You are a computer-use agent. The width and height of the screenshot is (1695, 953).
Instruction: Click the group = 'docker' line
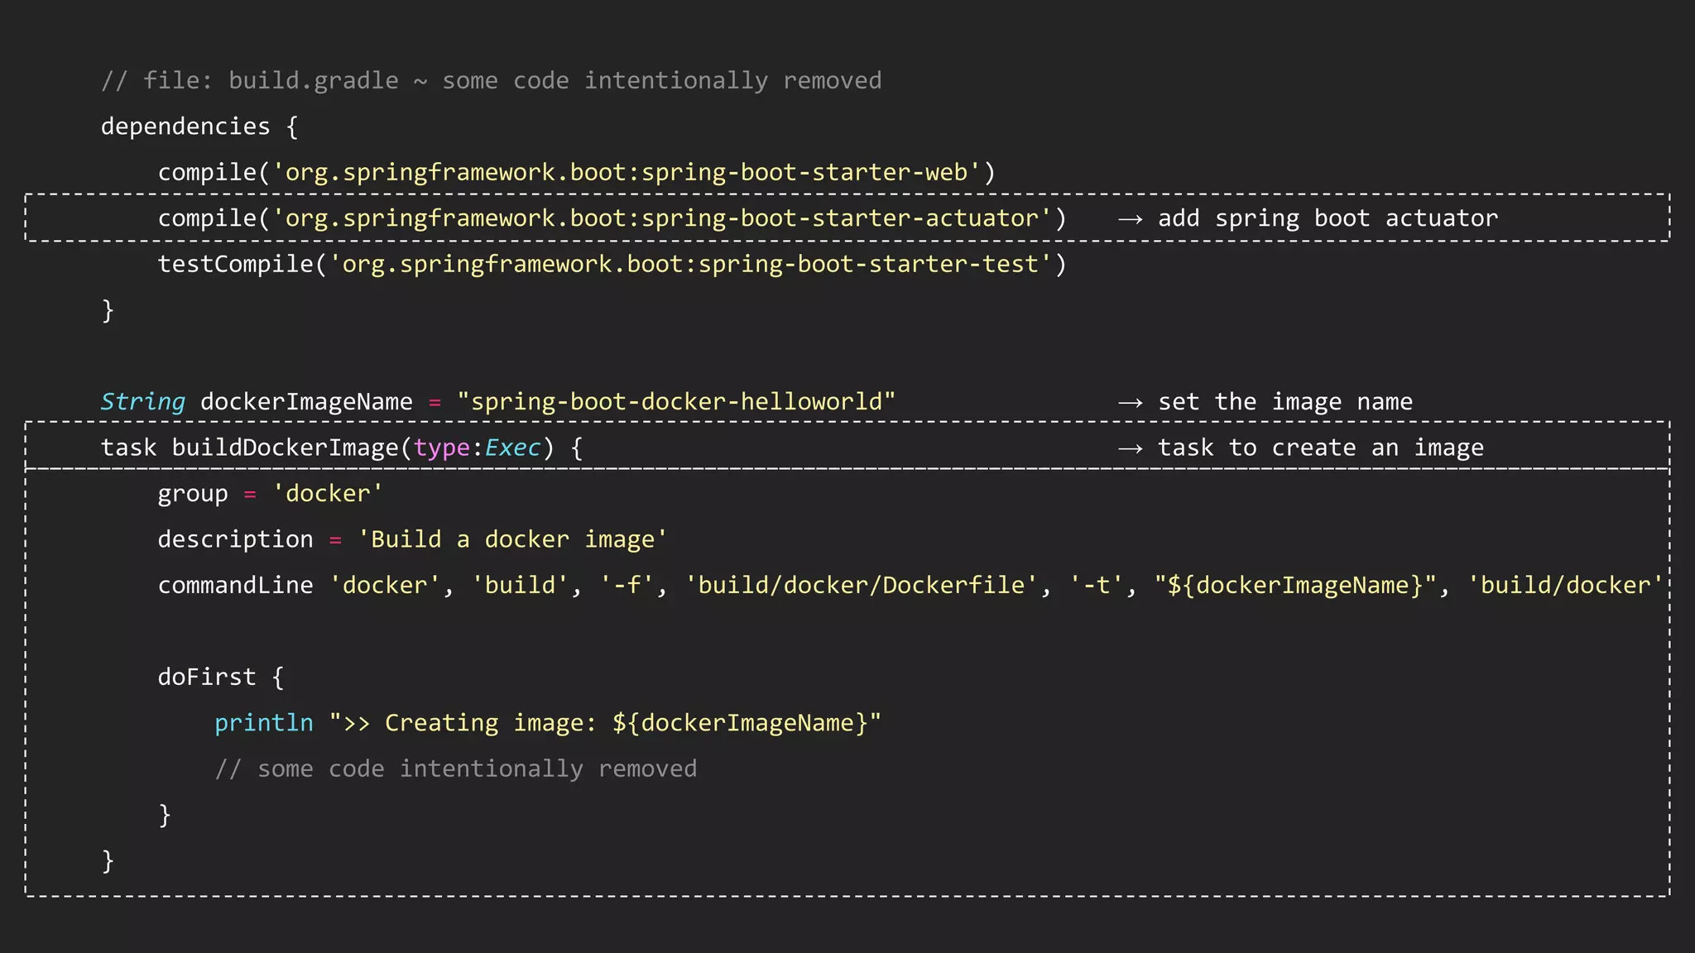pyautogui.click(x=271, y=494)
